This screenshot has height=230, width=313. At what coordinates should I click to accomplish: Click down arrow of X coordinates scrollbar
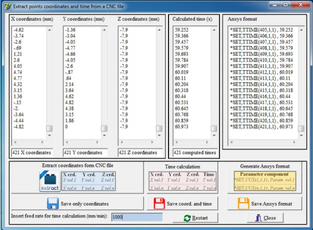click(49, 135)
